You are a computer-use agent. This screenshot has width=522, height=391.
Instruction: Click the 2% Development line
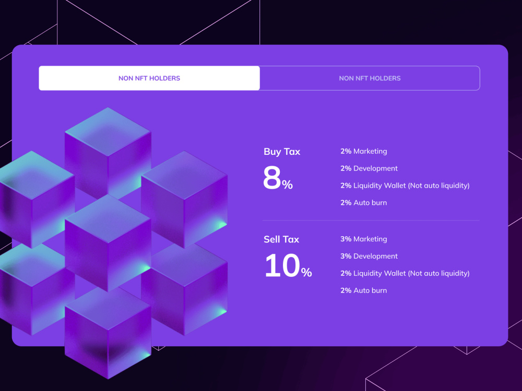point(369,168)
